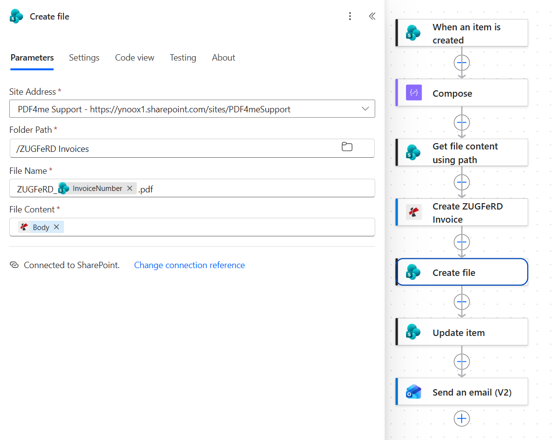Open the Update item action
This screenshot has width=554, height=440.
click(x=462, y=332)
